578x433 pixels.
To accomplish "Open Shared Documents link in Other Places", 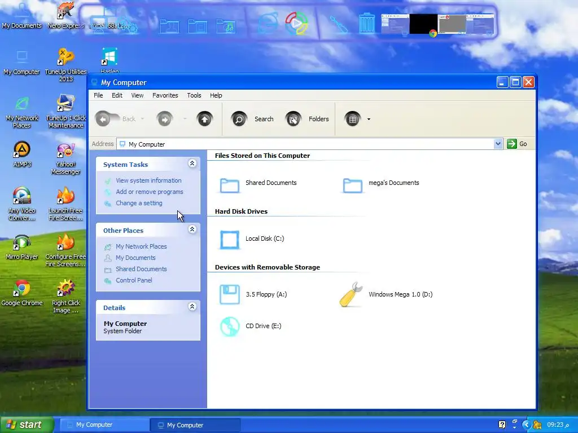I will tap(141, 269).
